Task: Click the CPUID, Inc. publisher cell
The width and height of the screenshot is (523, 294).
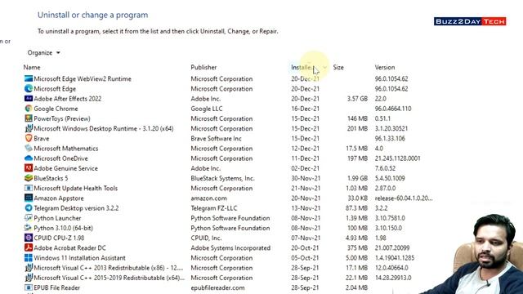Action: (206, 238)
